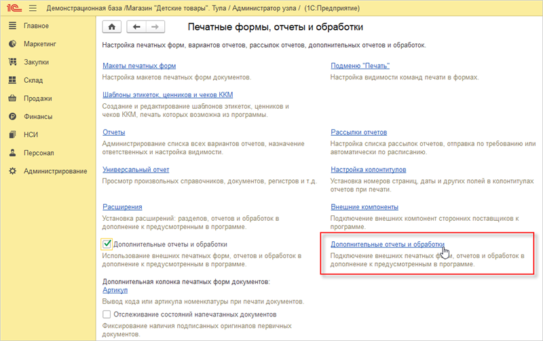
Task: Open the hamburger main menu icon
Action: pyautogui.click(x=32, y=7)
